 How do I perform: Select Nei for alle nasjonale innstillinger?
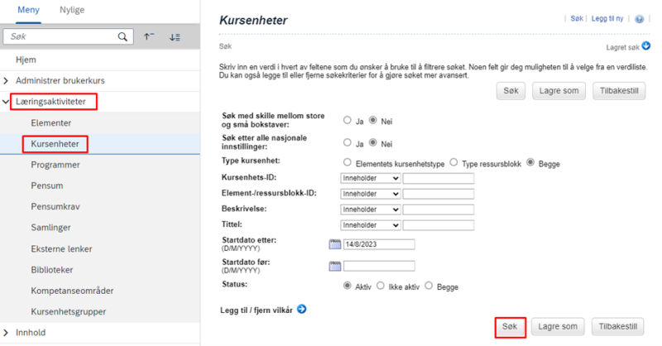click(373, 143)
